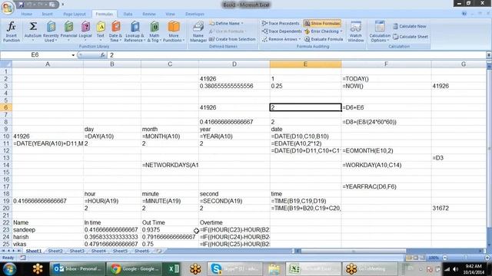Open the Insert ribbon tab

coord(47,14)
